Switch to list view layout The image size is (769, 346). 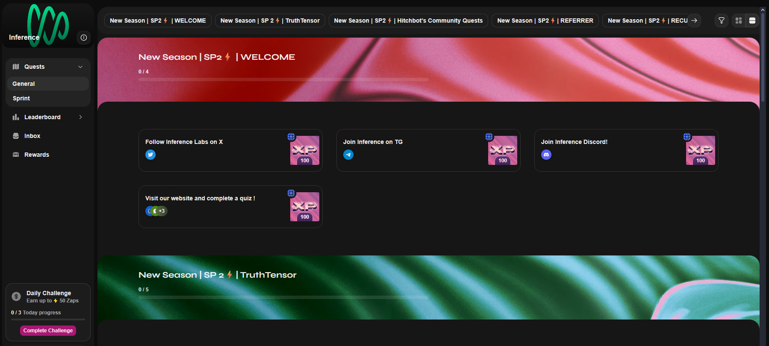(x=752, y=21)
